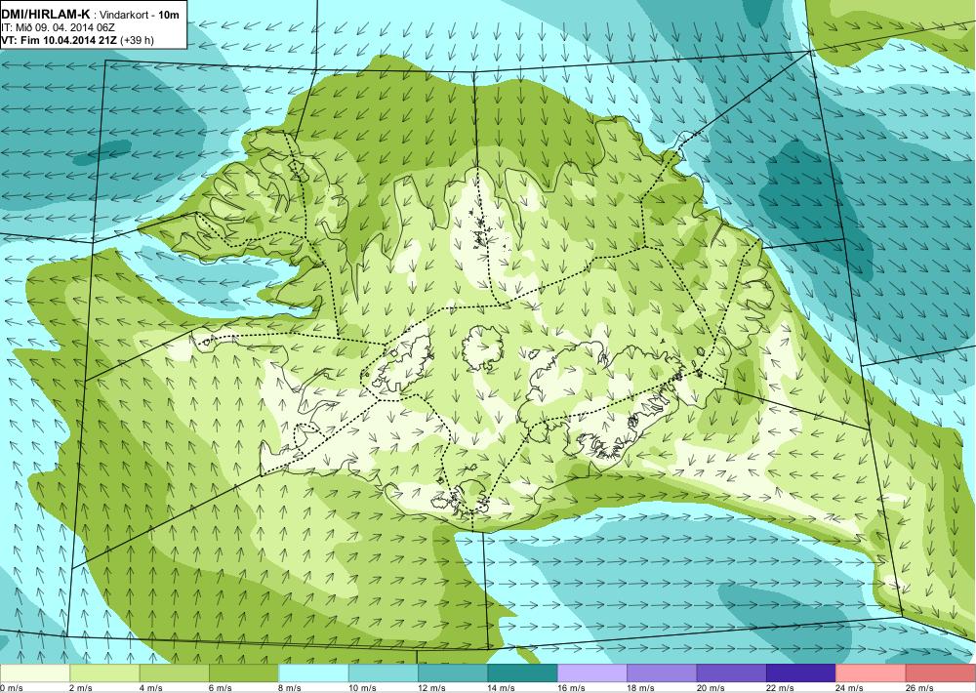
Task: Click the IT: Mið 09. 04. 2014 06Z line
Action: (59, 28)
